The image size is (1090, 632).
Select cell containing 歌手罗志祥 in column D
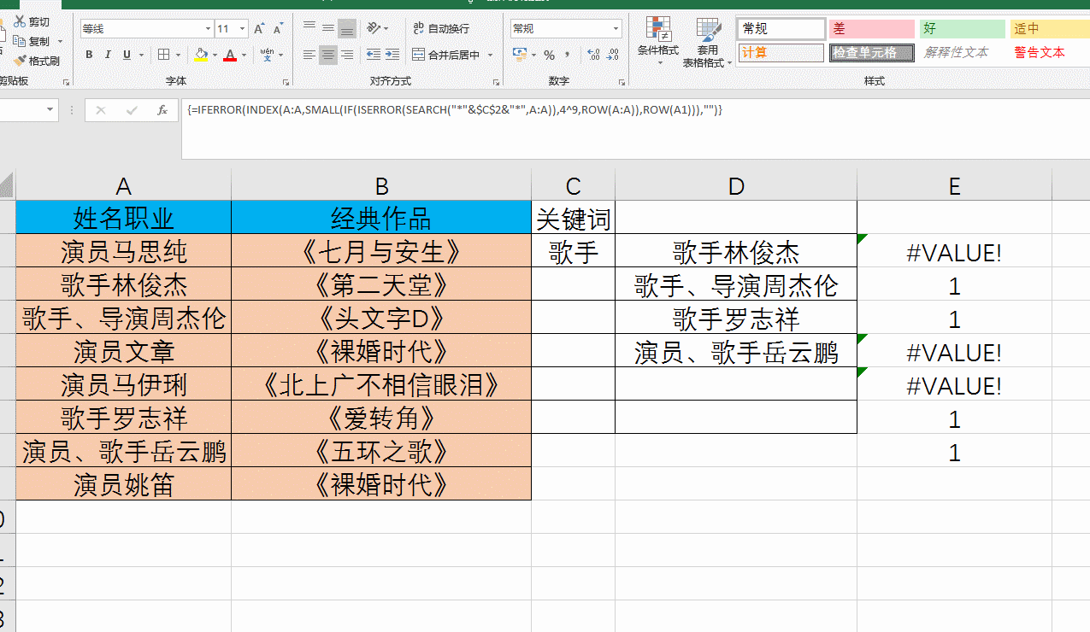(x=736, y=319)
